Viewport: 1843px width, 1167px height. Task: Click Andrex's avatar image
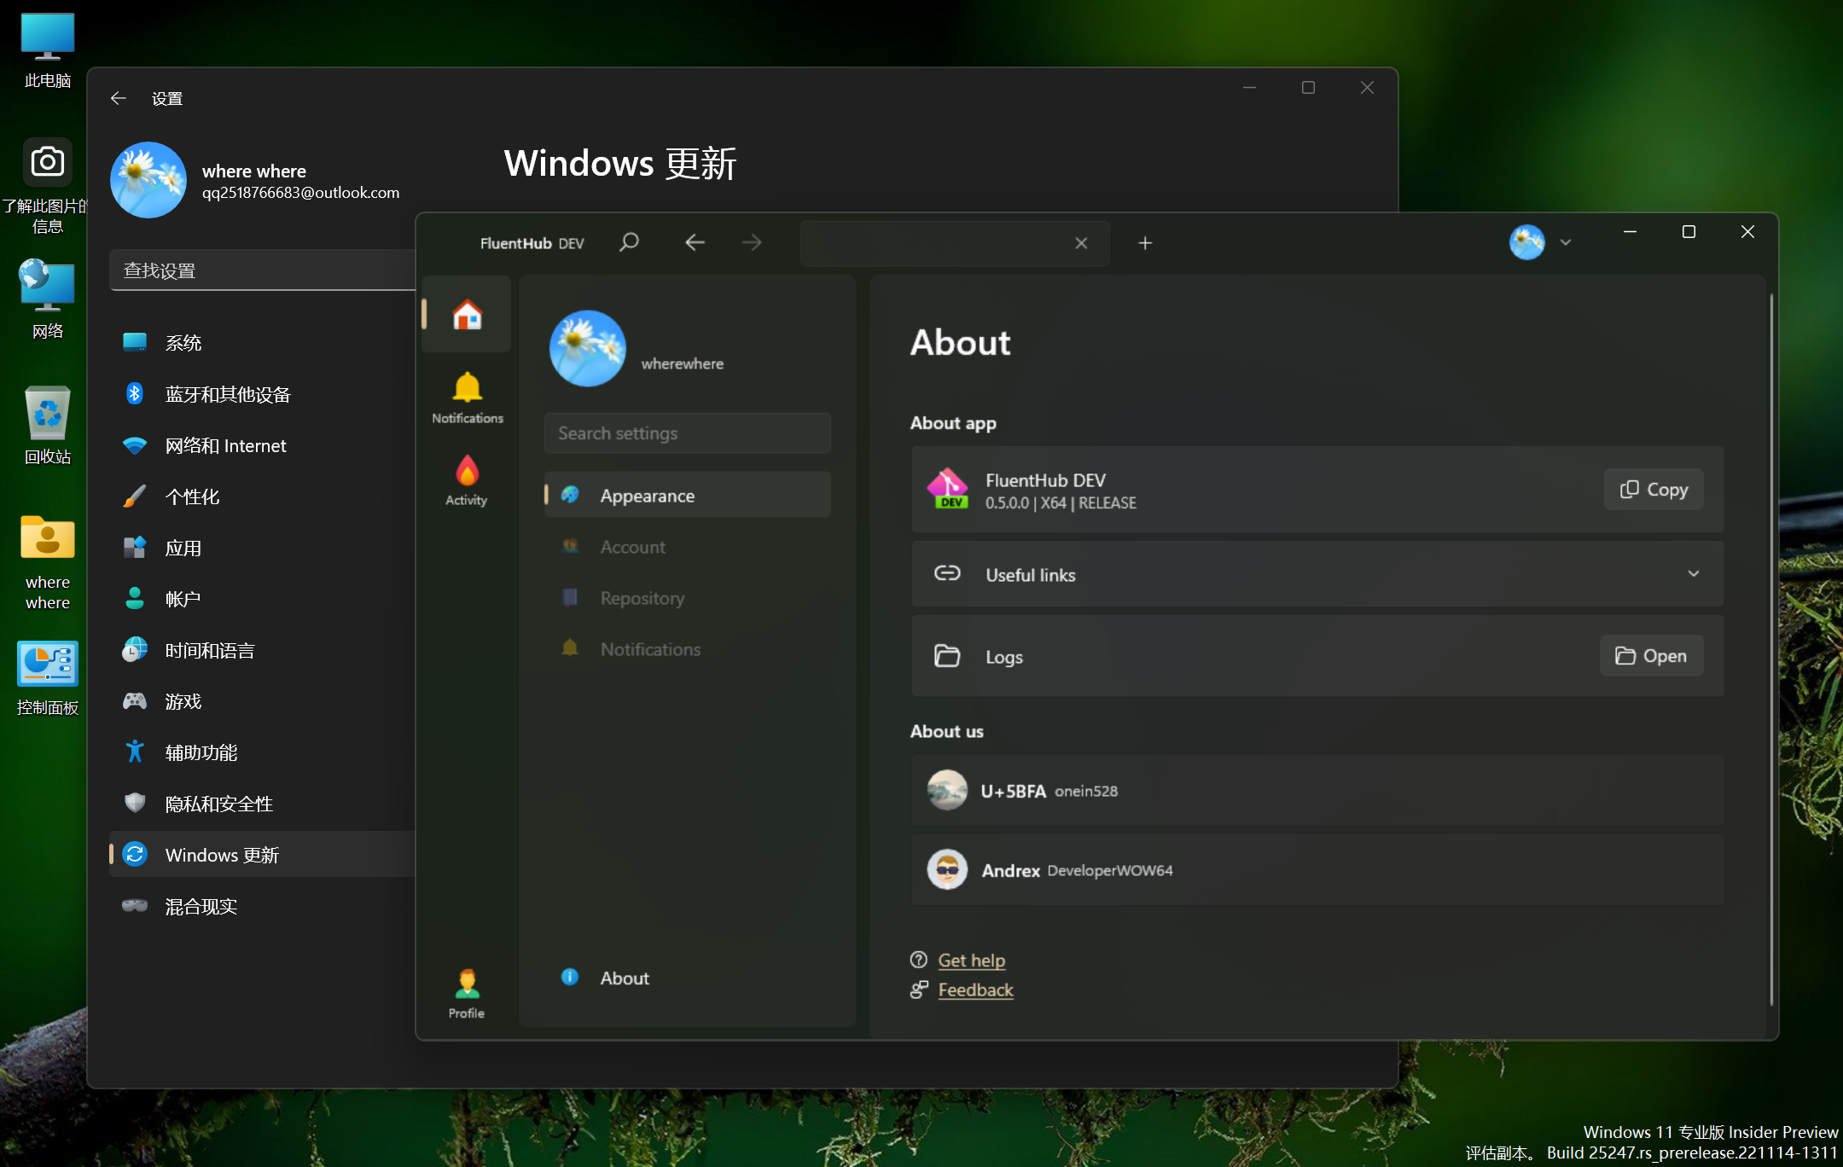947,869
